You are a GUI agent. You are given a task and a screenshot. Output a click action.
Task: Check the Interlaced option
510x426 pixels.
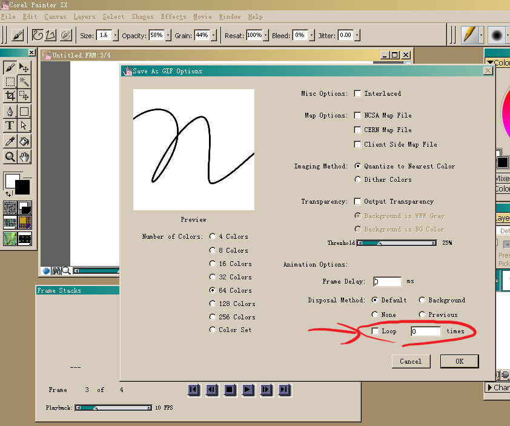(x=358, y=94)
